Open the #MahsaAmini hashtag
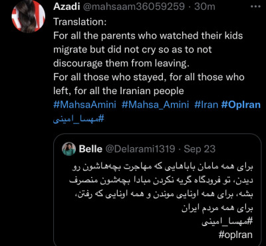The width and height of the screenshot is (266, 246). pyautogui.click(x=84, y=105)
